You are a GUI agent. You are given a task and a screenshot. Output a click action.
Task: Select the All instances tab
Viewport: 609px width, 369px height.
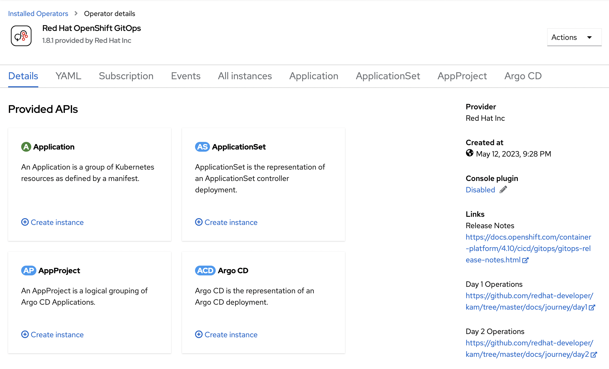coord(245,76)
